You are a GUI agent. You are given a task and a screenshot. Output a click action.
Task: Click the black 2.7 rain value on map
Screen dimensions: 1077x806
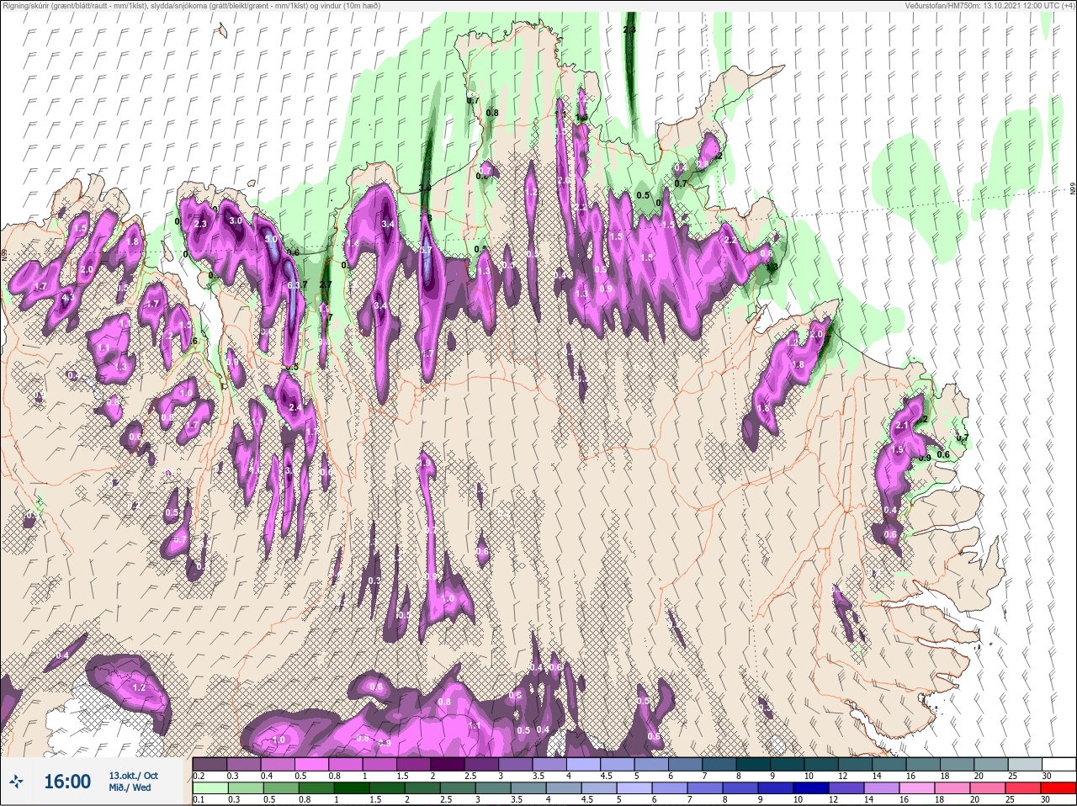coord(326,285)
